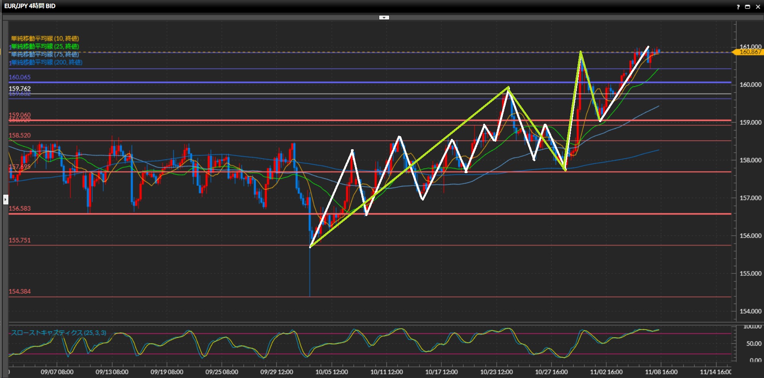
Task: Click the 10/23 12:00 time axis label
Action: [496, 372]
